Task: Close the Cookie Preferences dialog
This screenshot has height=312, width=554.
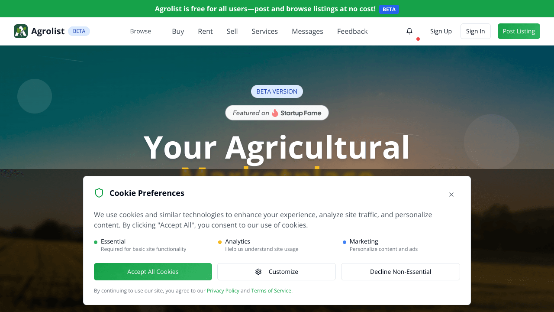Action: (451, 195)
